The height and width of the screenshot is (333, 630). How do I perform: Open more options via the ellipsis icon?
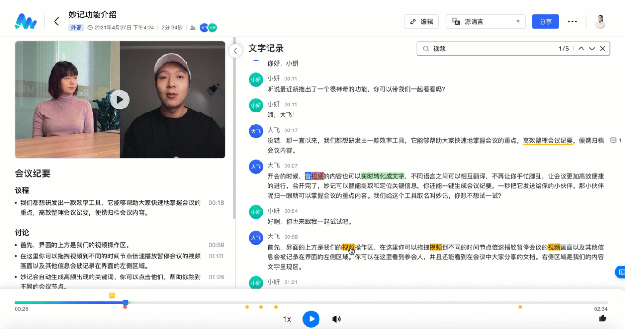pos(573,21)
